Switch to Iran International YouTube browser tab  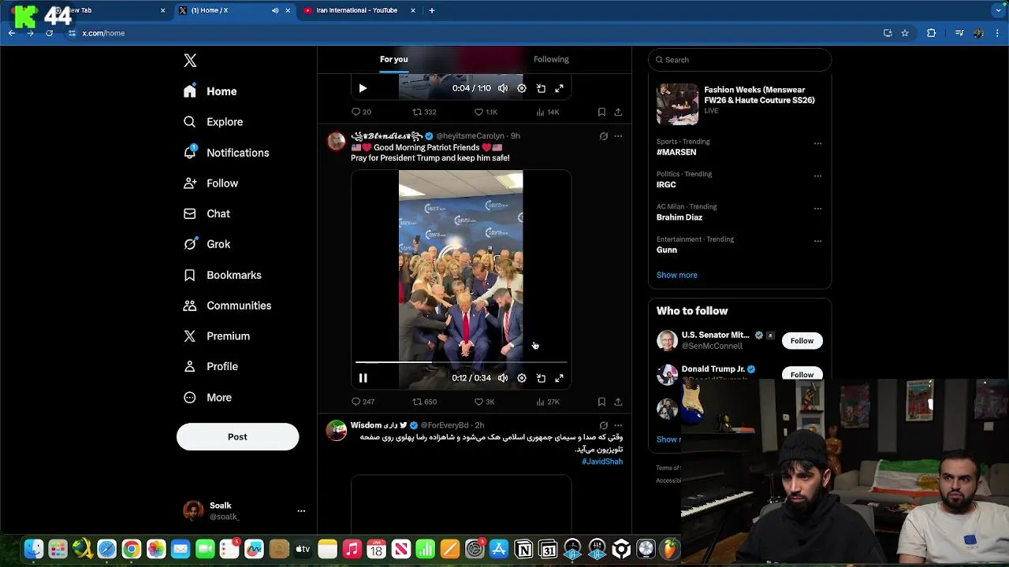pos(359,10)
